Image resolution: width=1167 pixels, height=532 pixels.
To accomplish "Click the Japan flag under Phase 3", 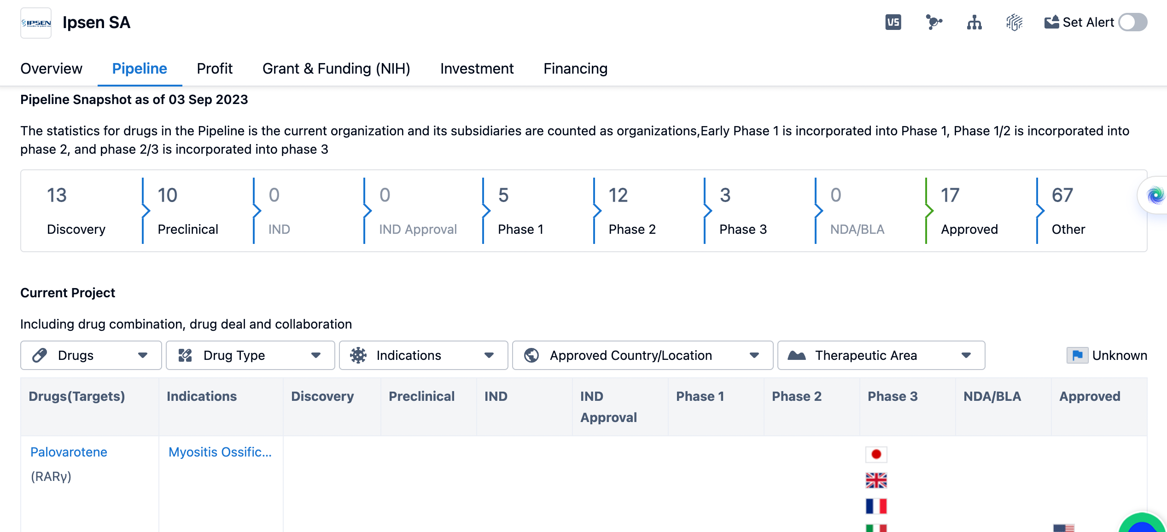I will coord(876,454).
